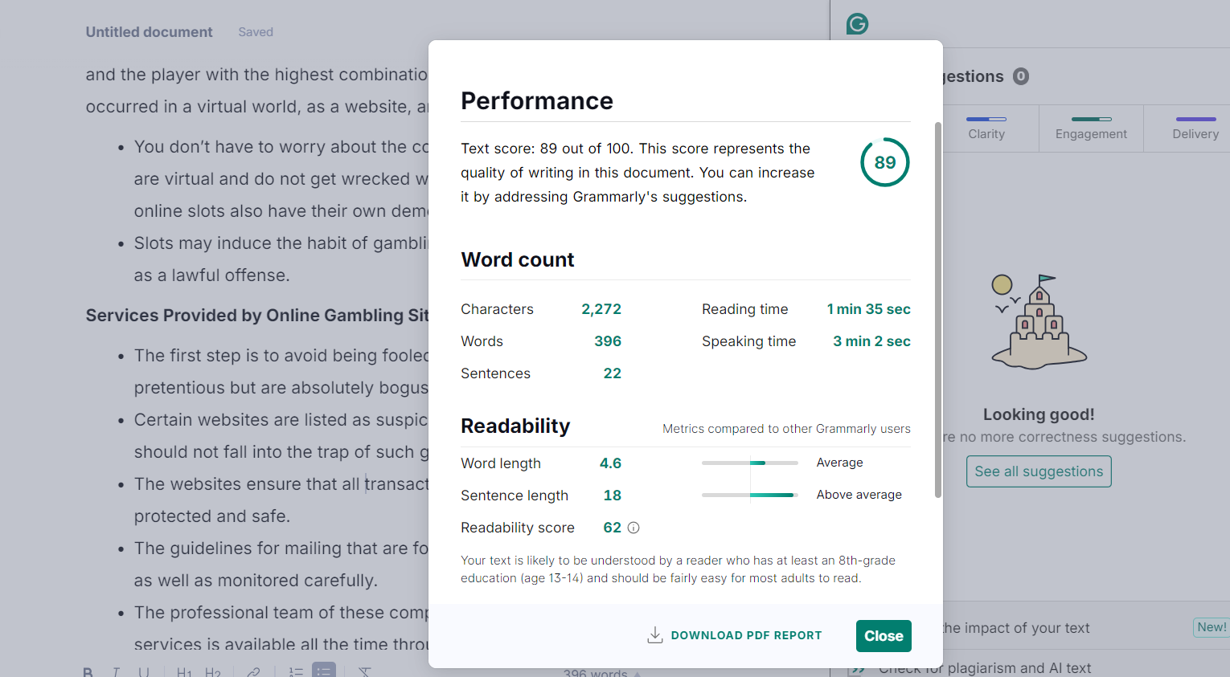Click the Performance heading
The image size is (1230, 677).
pos(537,100)
